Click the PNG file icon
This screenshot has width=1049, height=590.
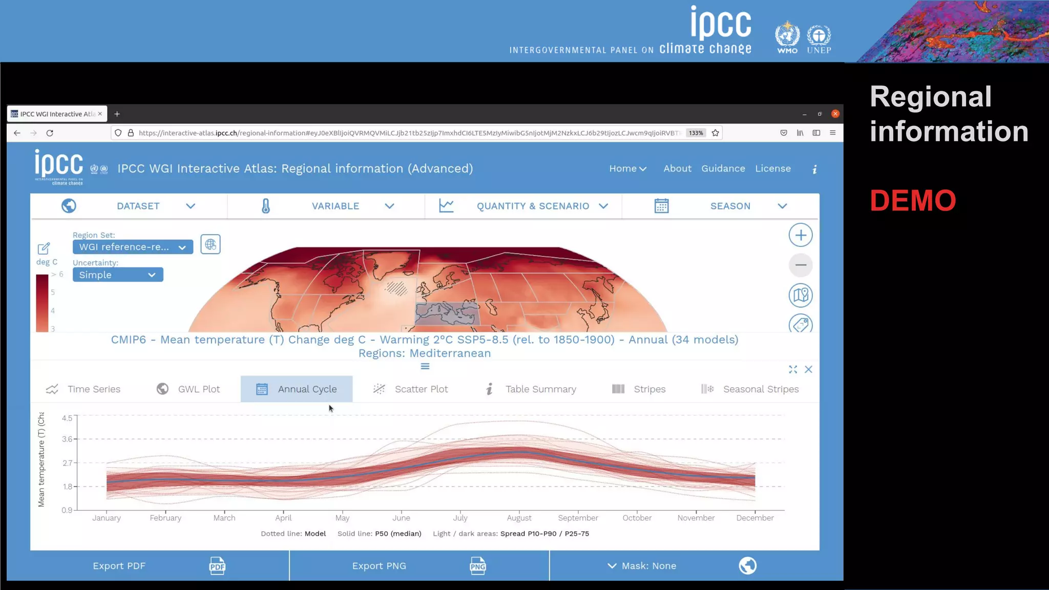pos(477,566)
